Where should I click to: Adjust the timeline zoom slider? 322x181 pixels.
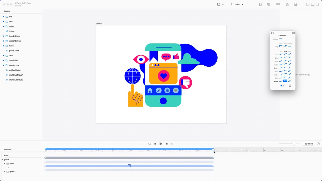pyautogui.click(x=294, y=144)
